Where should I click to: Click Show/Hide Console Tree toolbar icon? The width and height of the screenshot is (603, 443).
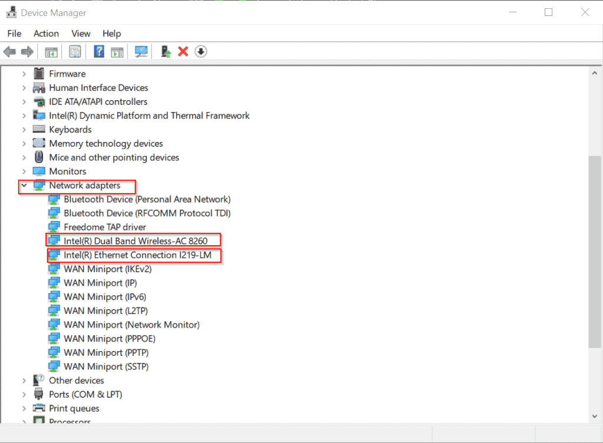tap(51, 51)
